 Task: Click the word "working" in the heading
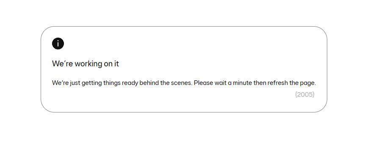click(x=88, y=64)
